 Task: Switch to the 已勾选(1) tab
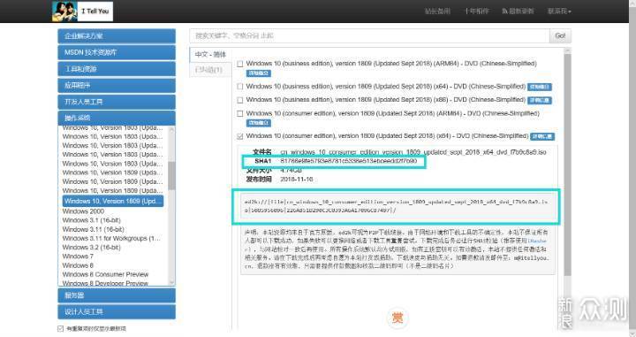(x=208, y=69)
